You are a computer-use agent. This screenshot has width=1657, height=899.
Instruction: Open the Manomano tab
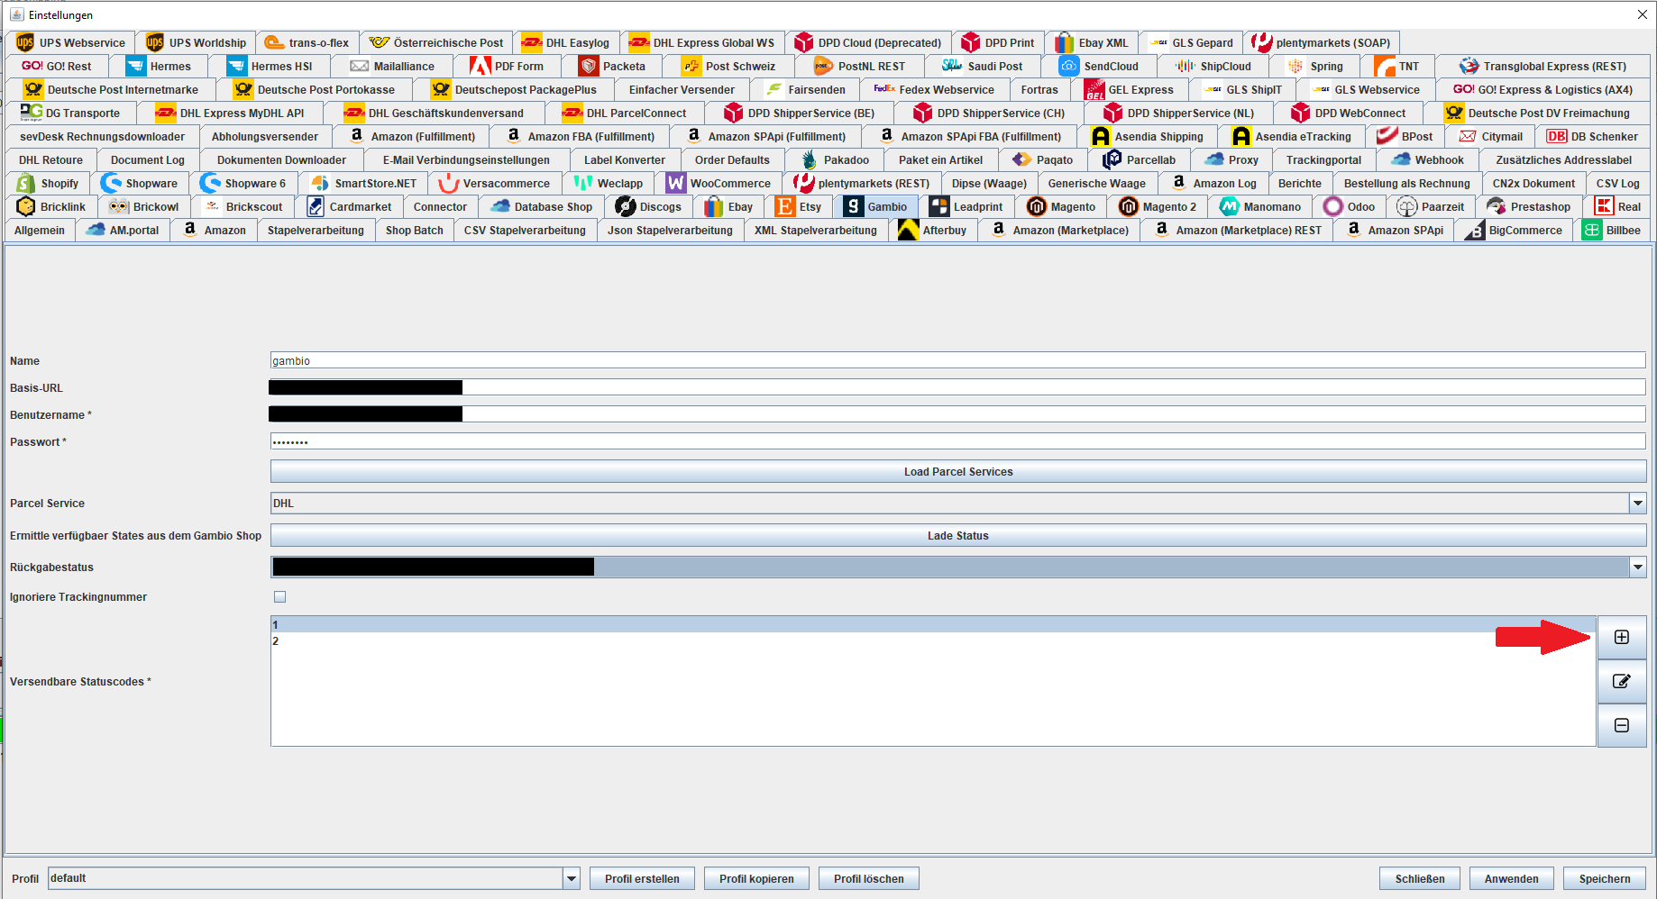1260,206
